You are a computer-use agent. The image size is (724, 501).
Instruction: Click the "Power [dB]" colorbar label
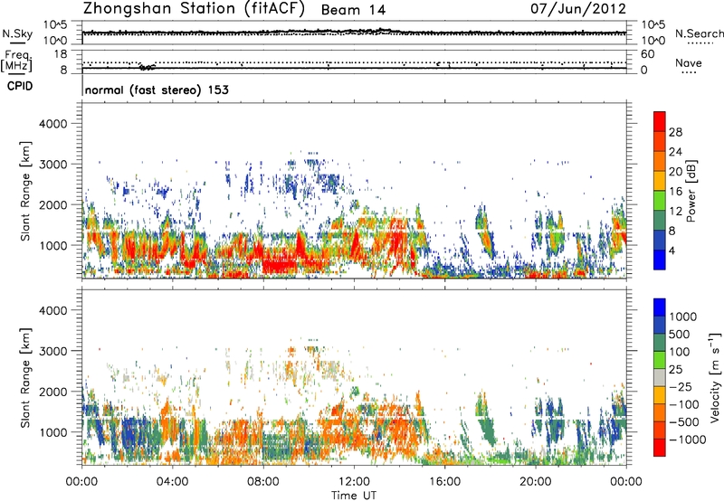pyautogui.click(x=691, y=191)
